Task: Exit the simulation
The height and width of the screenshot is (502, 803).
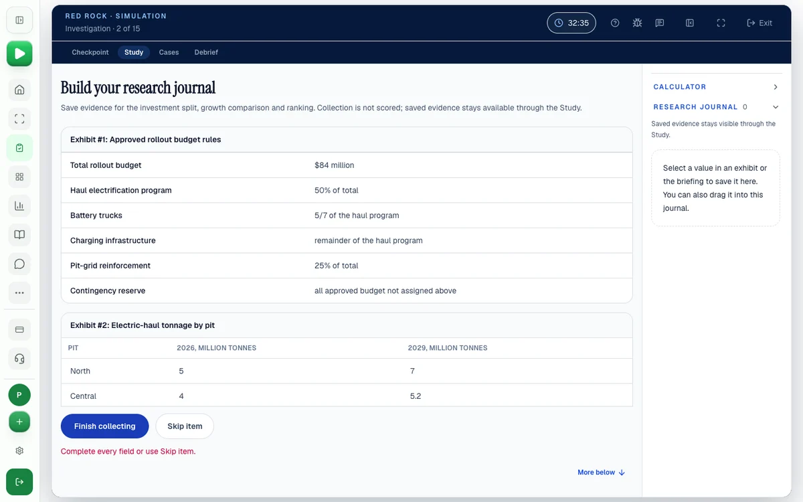Action: (760, 23)
